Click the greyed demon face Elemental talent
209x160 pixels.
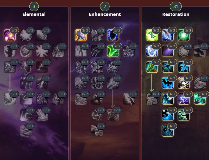(x=58, y=99)
